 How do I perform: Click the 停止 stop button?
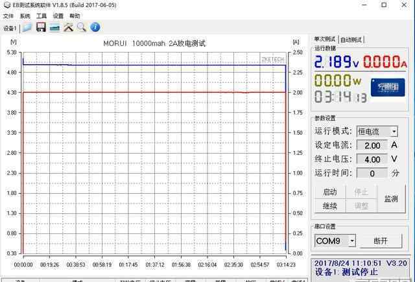tap(361, 192)
